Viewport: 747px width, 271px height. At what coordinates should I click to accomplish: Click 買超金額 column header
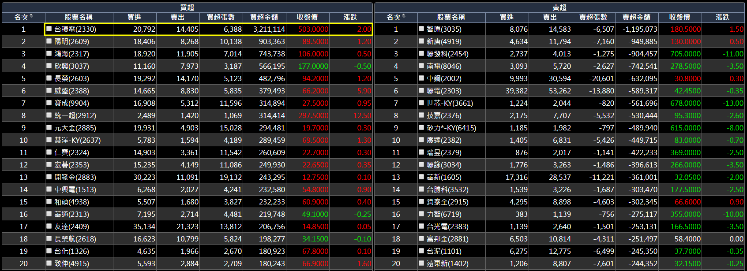coord(264,17)
